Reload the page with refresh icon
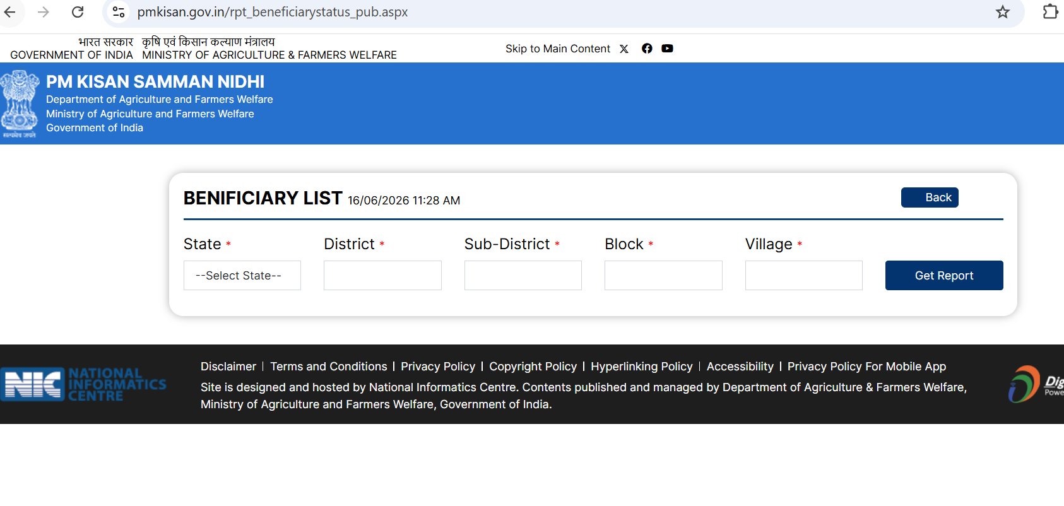 (x=78, y=12)
